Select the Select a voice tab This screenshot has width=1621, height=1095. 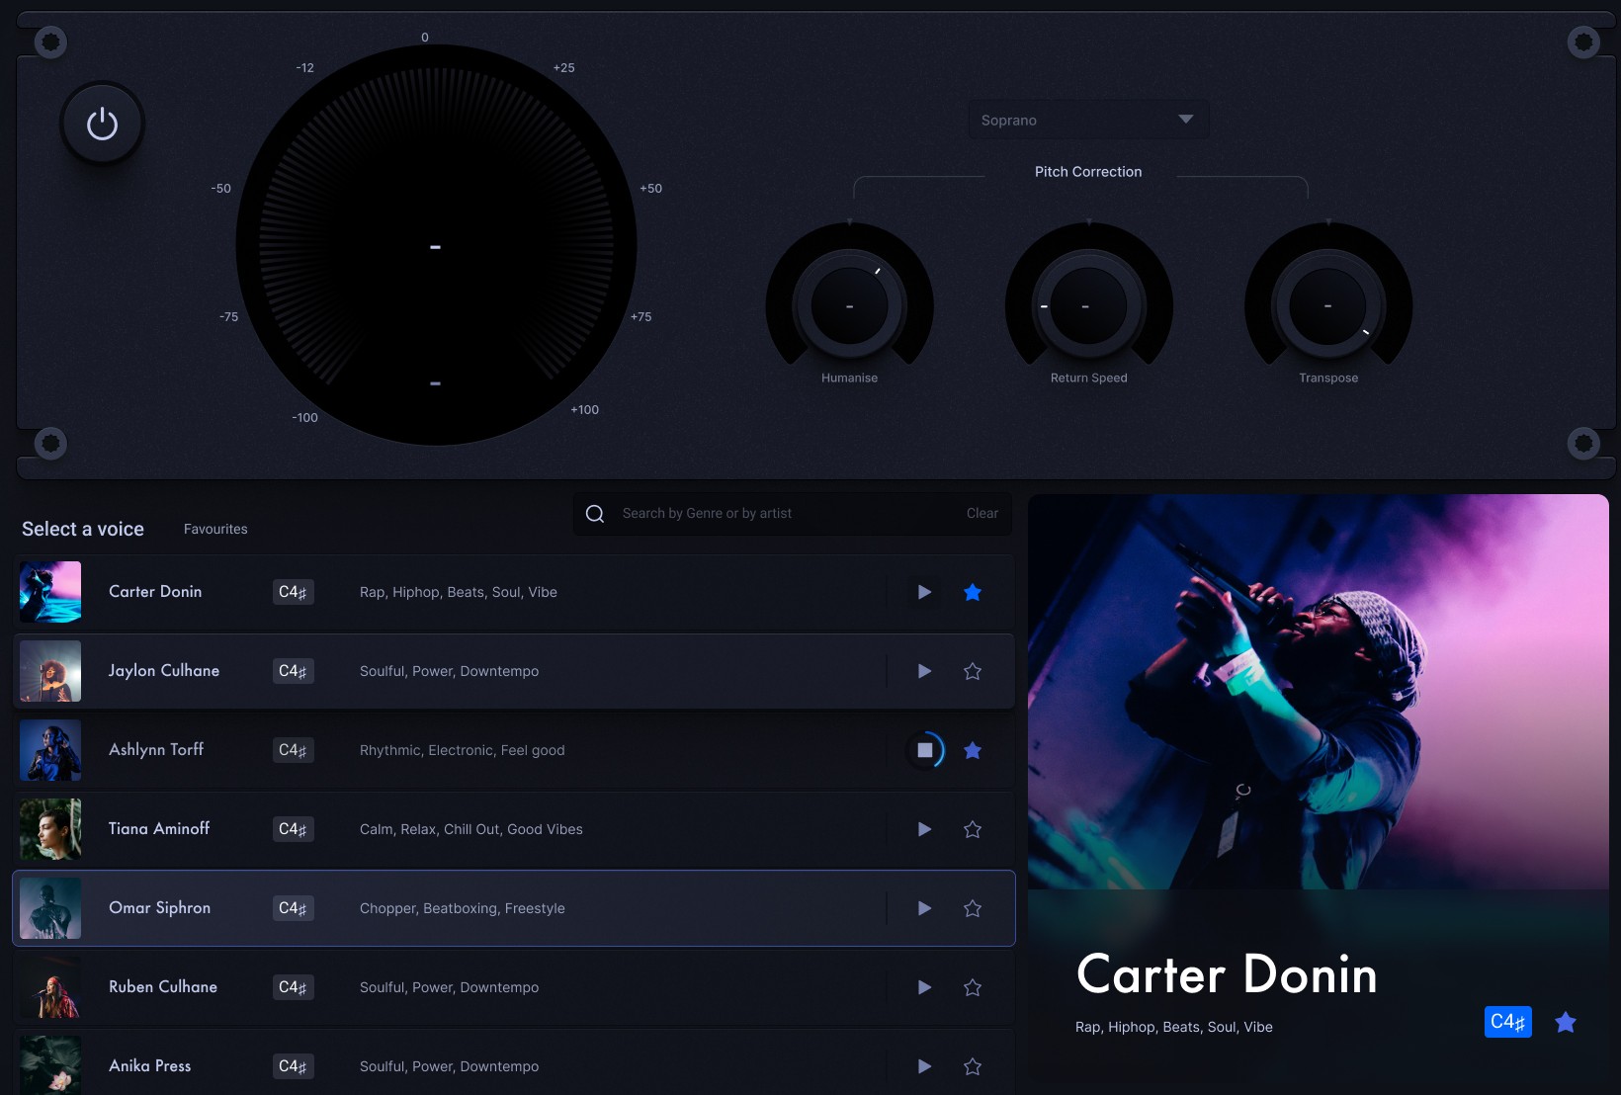pos(82,529)
